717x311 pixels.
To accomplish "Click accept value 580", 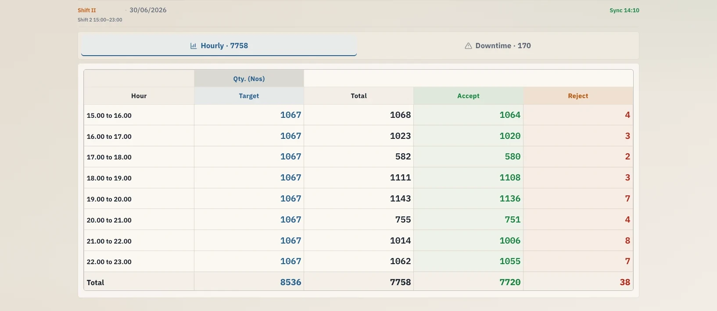I will point(513,156).
